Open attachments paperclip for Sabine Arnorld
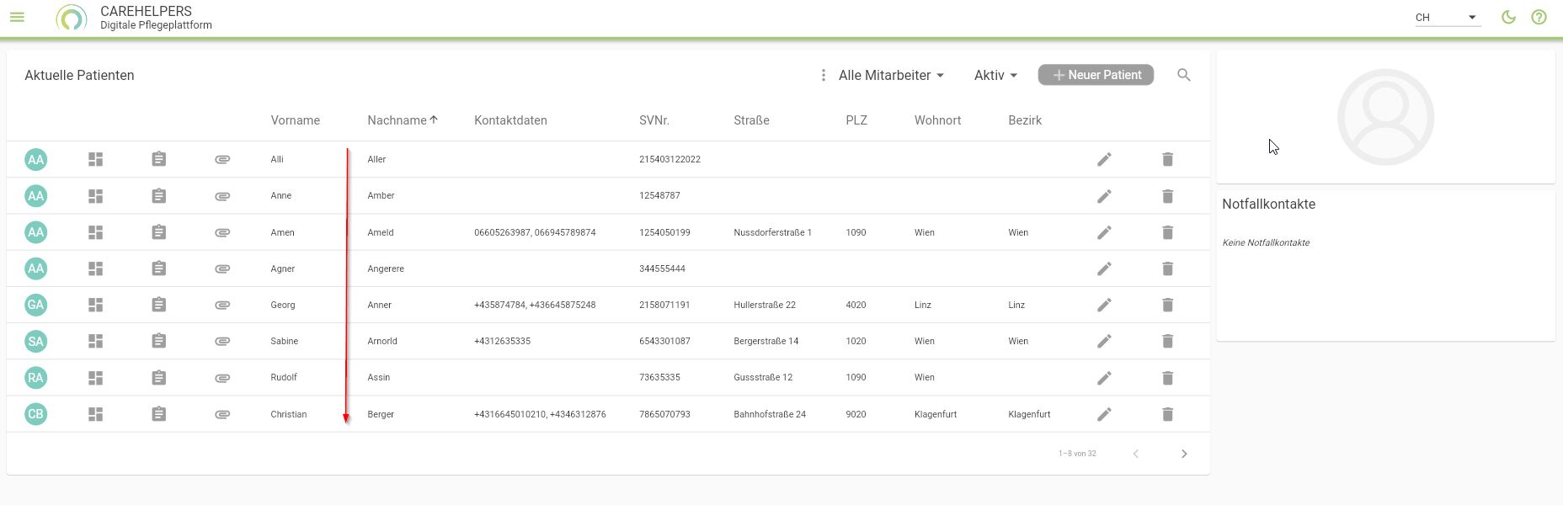Screen dimensions: 1563x505 pyautogui.click(x=222, y=341)
